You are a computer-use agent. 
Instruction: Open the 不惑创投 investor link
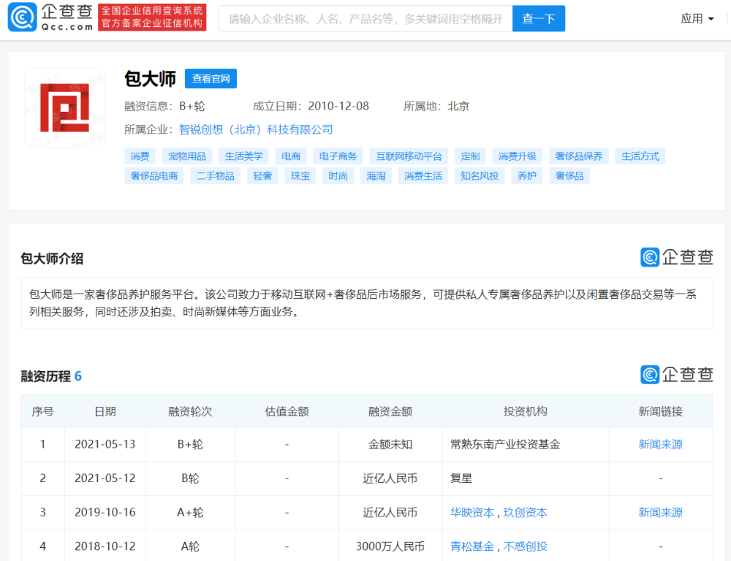click(x=525, y=546)
